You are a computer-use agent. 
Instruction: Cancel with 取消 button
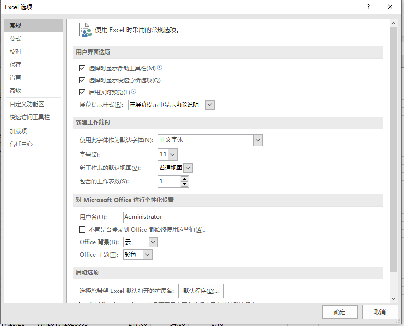point(380,312)
